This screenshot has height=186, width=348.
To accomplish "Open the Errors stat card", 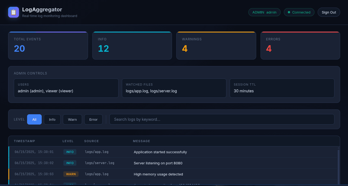I will click(300, 45).
